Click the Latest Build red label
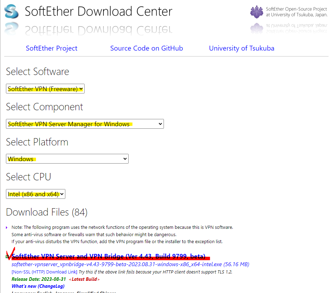The image size is (332, 293). pos(84,279)
